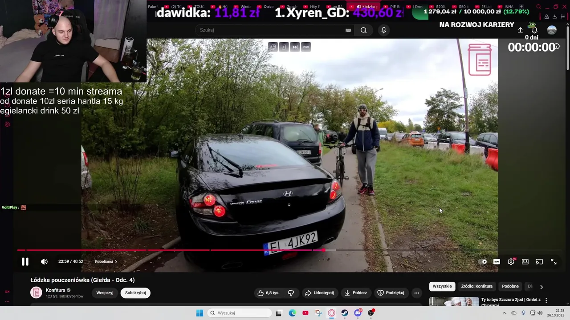570x320 pixels.
Task: Open the browser tab search magnifier
Action: (x=538, y=7)
